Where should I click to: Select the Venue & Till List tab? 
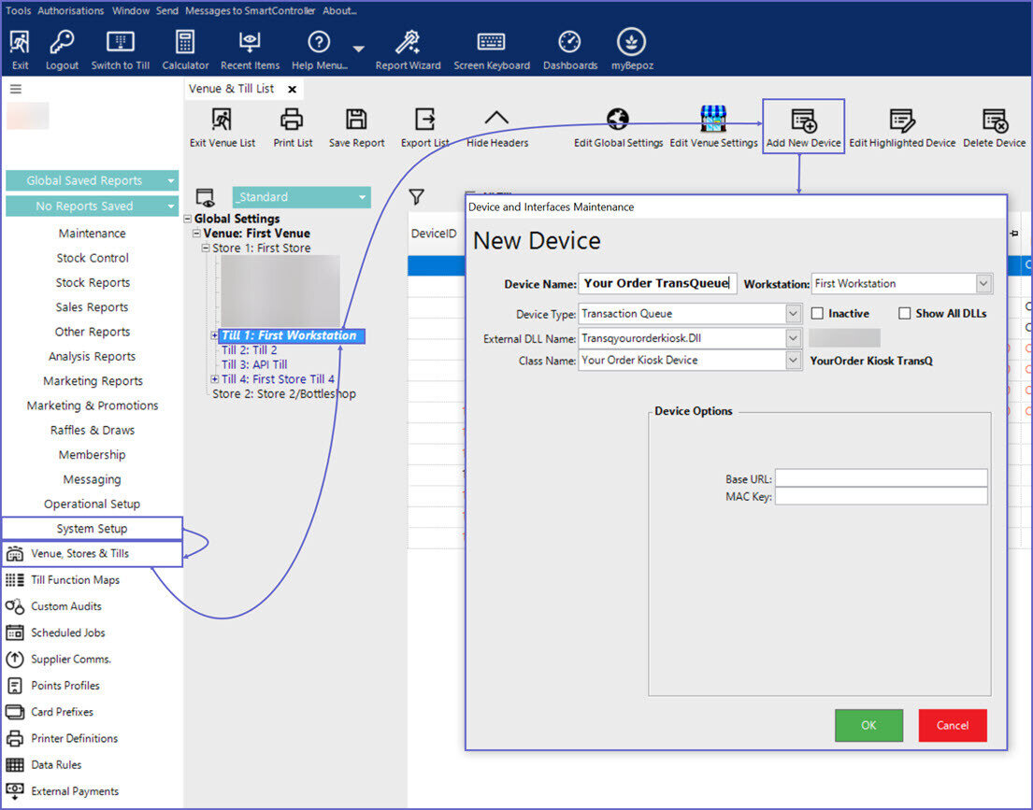[232, 89]
